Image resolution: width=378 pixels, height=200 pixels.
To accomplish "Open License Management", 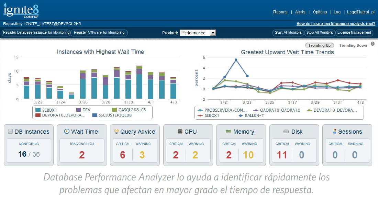I will pos(354,33).
